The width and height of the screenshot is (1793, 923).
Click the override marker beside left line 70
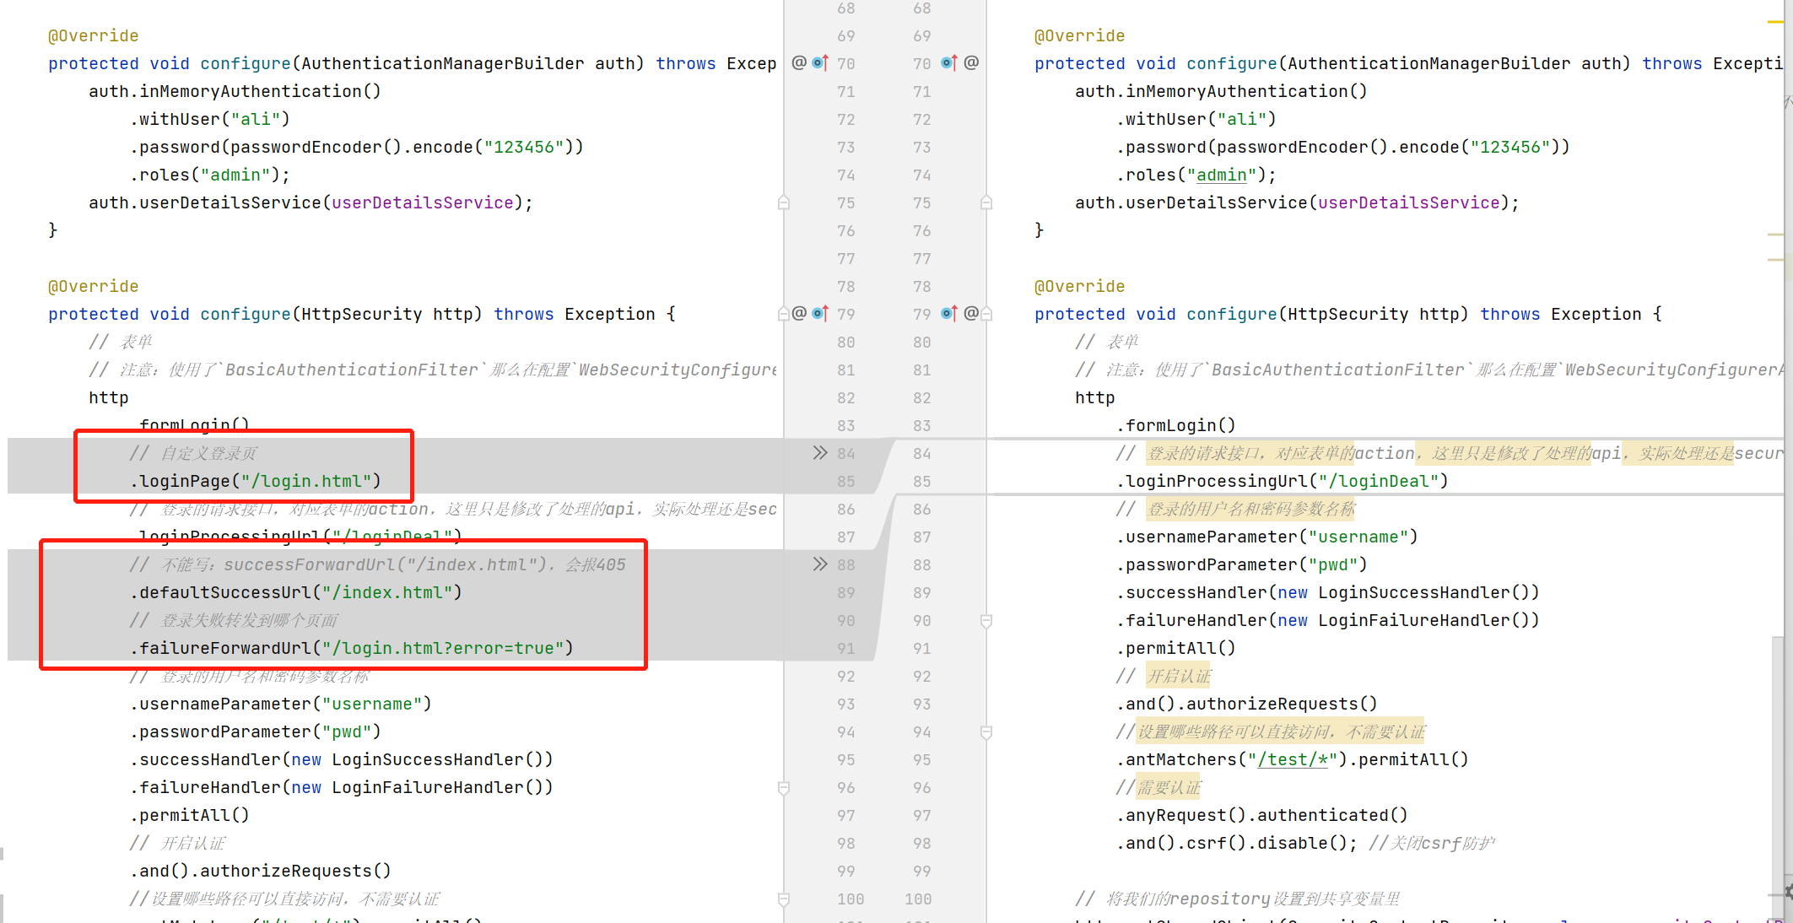click(x=820, y=63)
